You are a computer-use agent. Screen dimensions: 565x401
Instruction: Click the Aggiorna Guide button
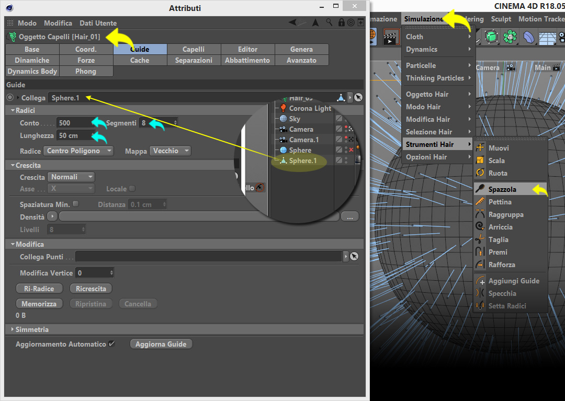[x=161, y=344]
